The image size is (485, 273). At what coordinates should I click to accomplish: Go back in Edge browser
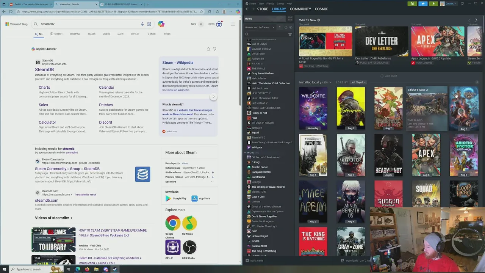pos(4,11)
